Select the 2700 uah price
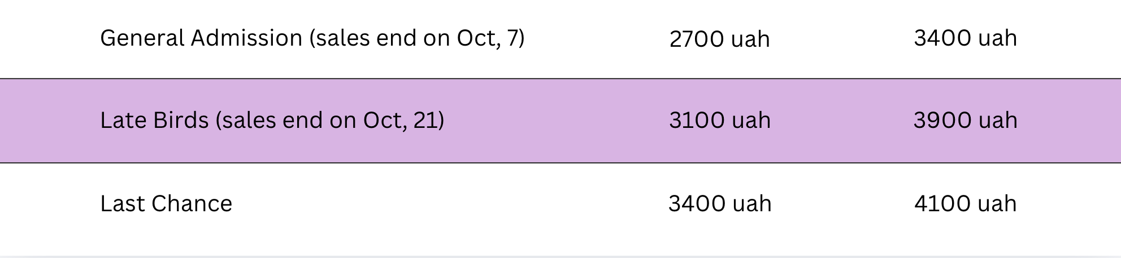This screenshot has width=1121, height=258. point(719,39)
